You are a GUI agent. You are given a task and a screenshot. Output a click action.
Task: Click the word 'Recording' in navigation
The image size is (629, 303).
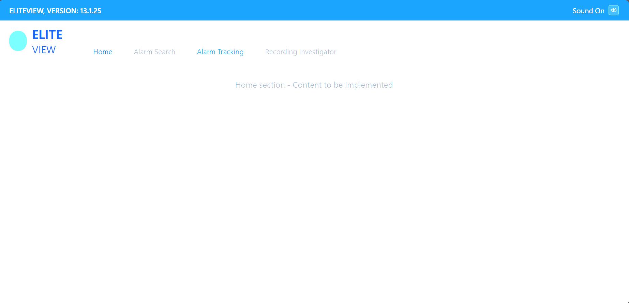pos(281,52)
